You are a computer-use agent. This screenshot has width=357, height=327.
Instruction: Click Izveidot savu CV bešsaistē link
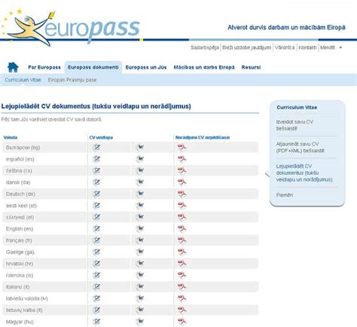[294, 125]
